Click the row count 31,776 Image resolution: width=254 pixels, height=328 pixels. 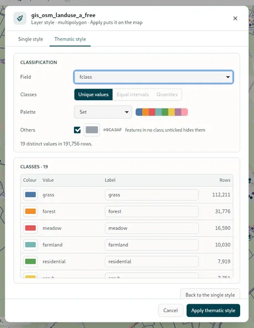click(223, 212)
